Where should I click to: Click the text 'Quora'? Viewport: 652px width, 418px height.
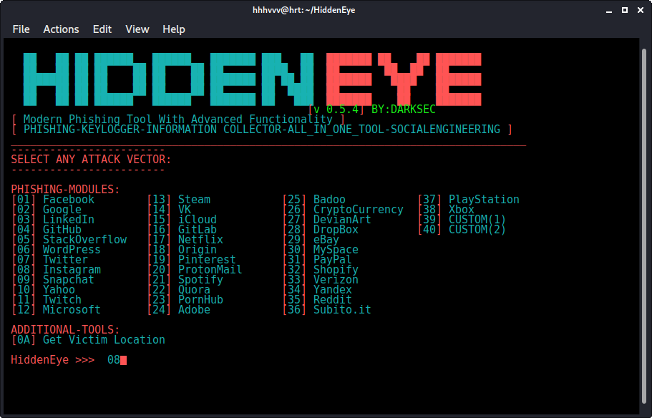point(194,289)
